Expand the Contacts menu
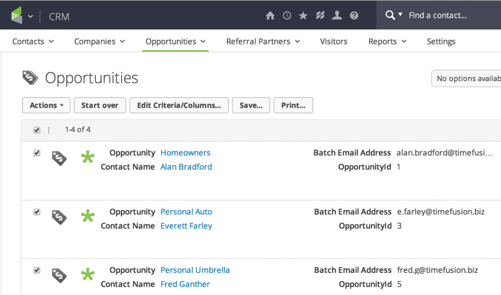Image resolution: width=501 pixels, height=295 pixels. (33, 41)
